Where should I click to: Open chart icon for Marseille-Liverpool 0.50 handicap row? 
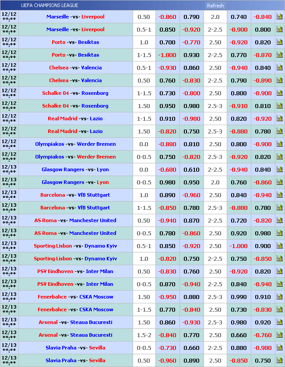coord(279,17)
